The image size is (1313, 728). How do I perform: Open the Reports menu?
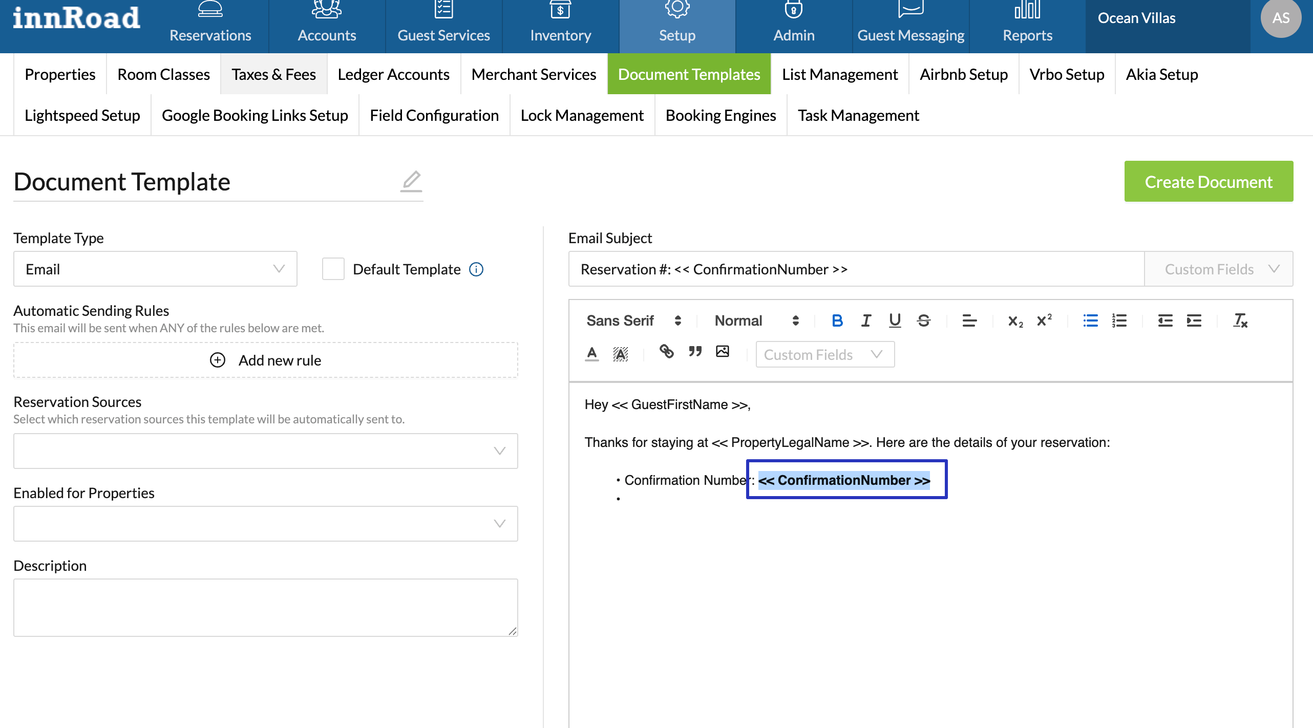(1027, 26)
